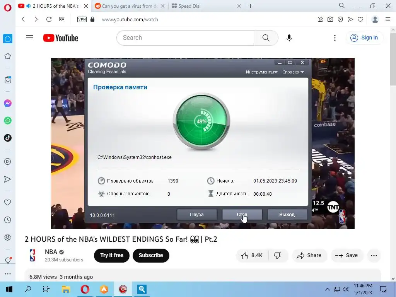
Task: Exit Comodo with Выход button
Action: [x=287, y=214]
